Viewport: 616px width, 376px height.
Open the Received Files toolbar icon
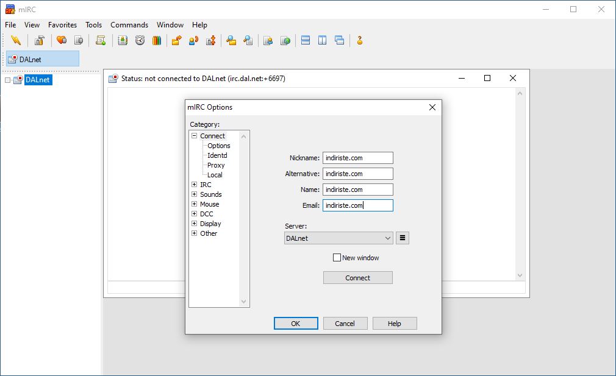231,40
